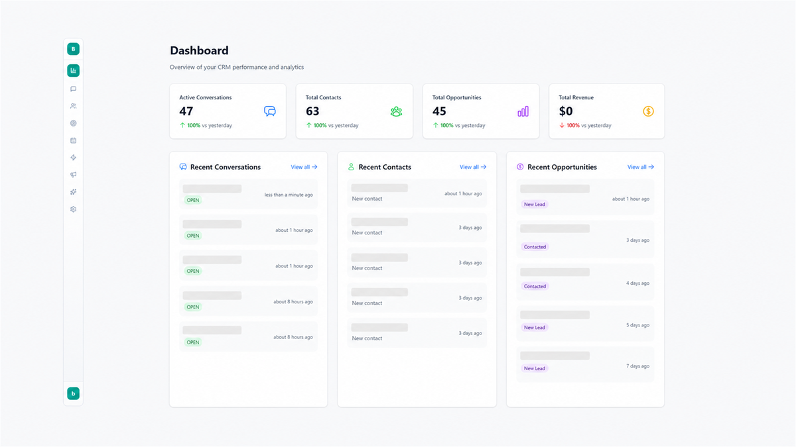796x447 pixels.
Task: Open the contact added about 1 hour ago
Action: pos(417,193)
